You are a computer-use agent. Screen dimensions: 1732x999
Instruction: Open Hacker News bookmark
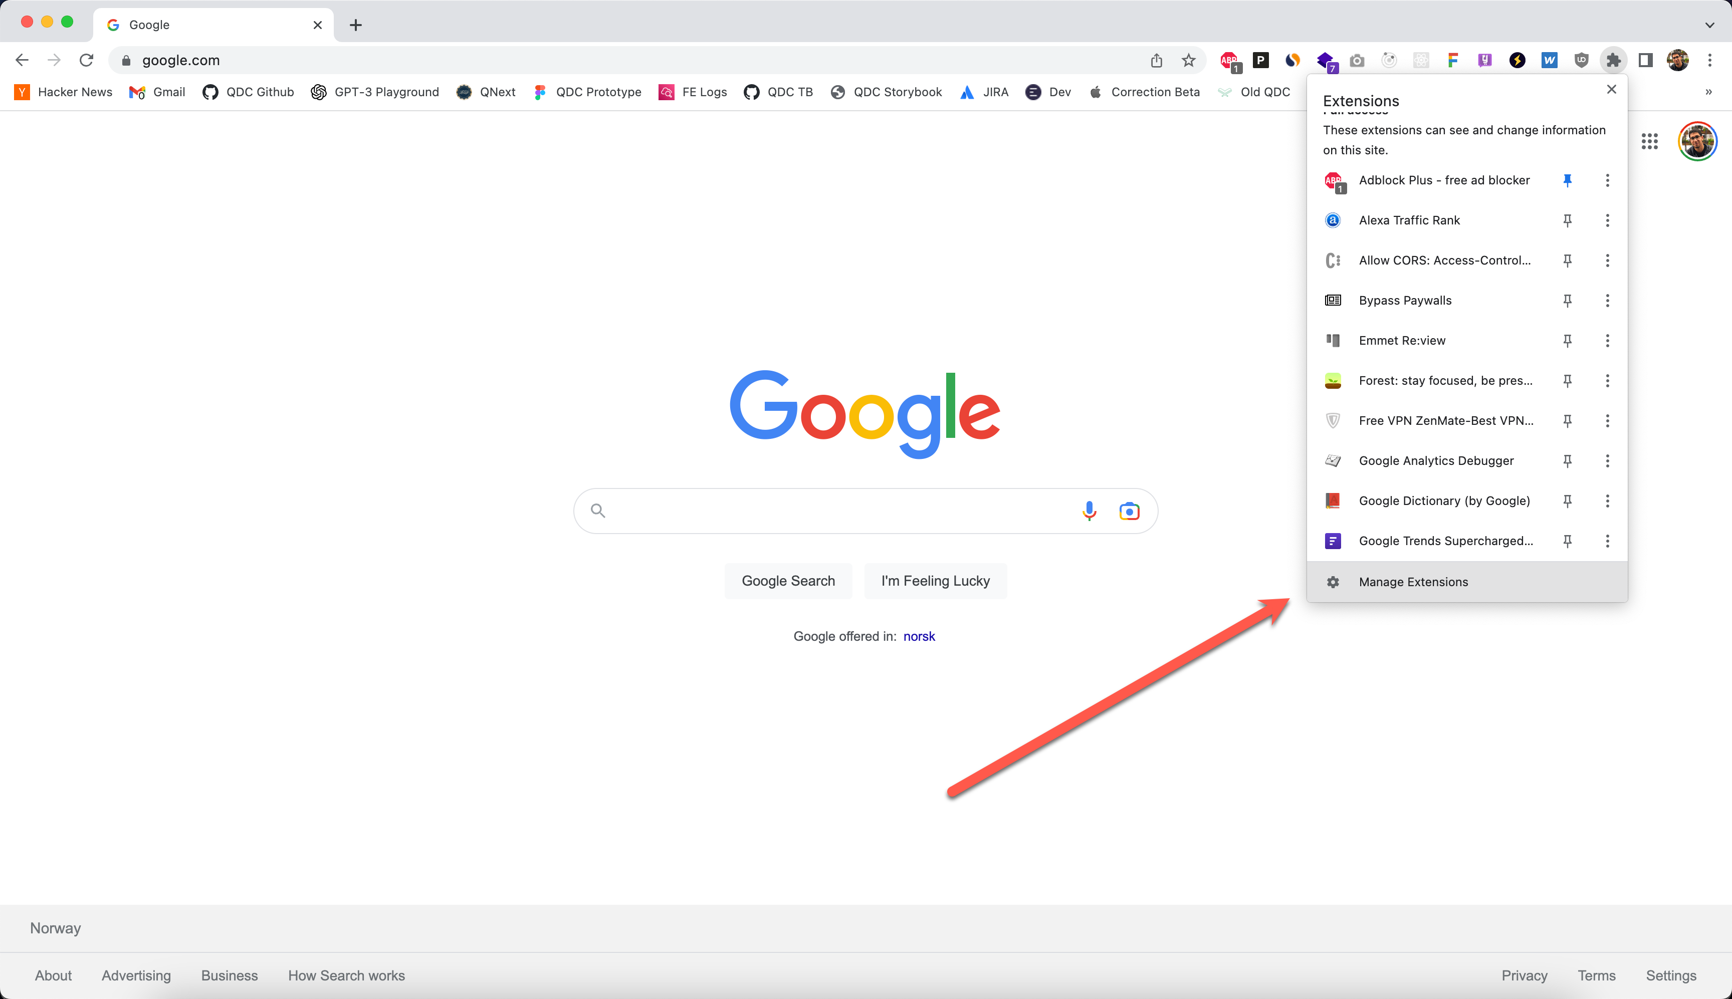click(x=63, y=92)
